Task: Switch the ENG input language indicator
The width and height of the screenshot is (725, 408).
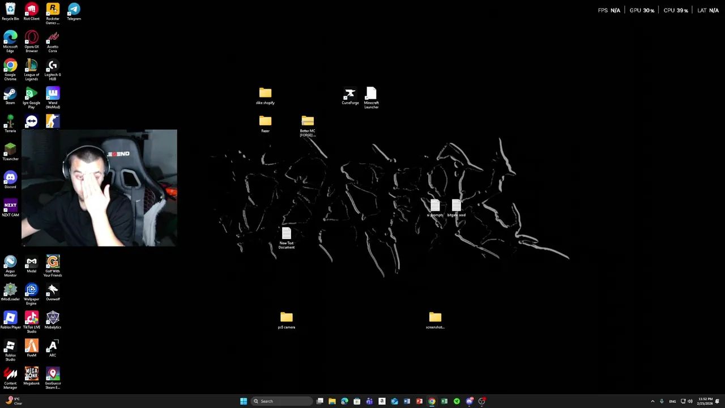Action: [672, 401]
